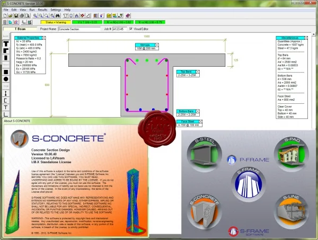The height and width of the screenshot is (240, 318).
Task: Select the T-beam section shape tool
Action: point(6,43)
